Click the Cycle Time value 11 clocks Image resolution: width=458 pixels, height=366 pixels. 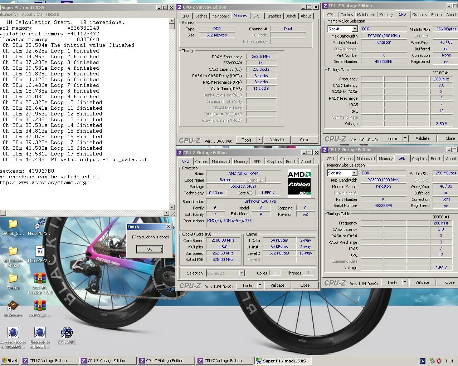pos(261,88)
